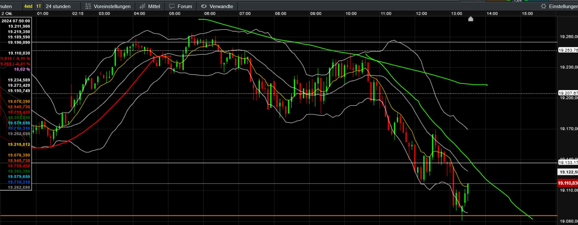This screenshot has height=225, width=578.
Task: Switch timeframe to 4std
Action: click(28, 6)
